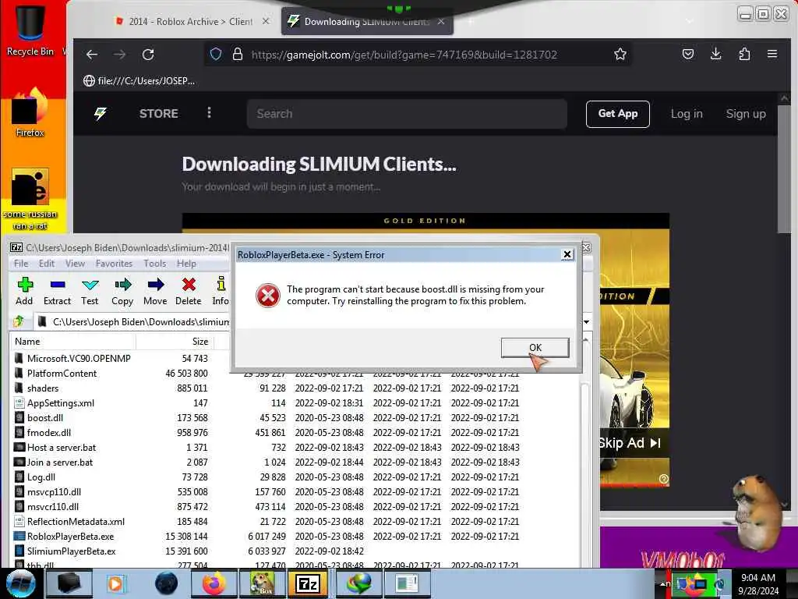Select Join a server.bat file
Screen dimensions: 798x599
59,462
